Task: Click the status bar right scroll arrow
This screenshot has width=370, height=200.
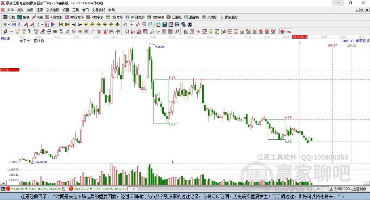Action: click(318, 189)
